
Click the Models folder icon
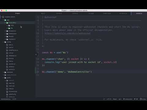tap(7, 36)
